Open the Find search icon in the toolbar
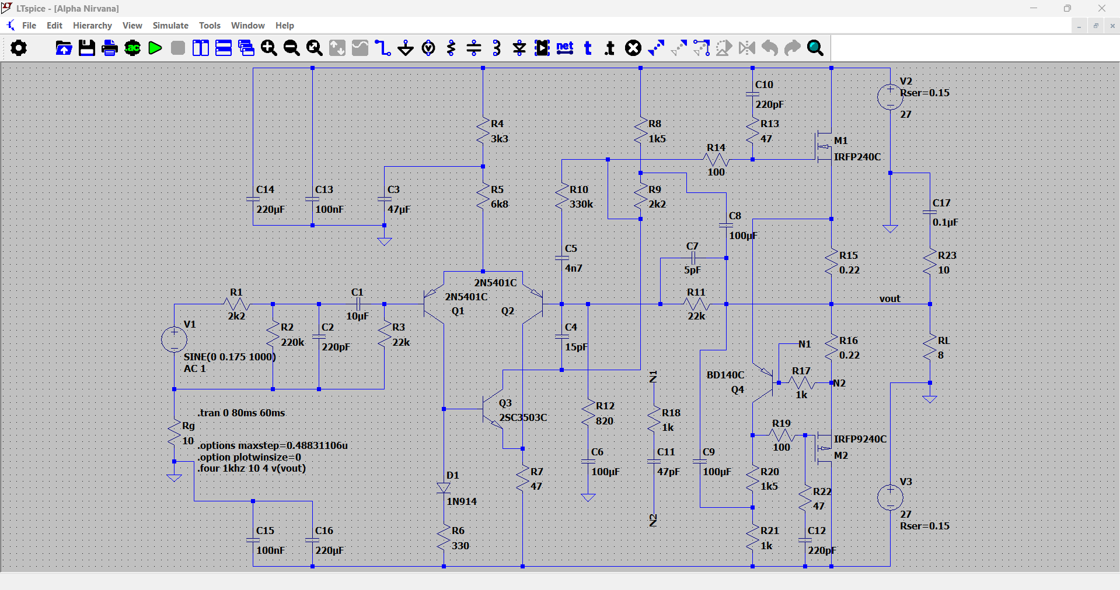 [815, 48]
